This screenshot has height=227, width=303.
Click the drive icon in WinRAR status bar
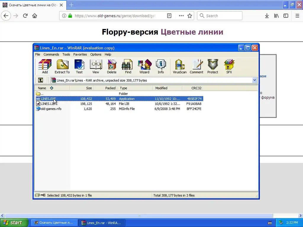[37, 195]
